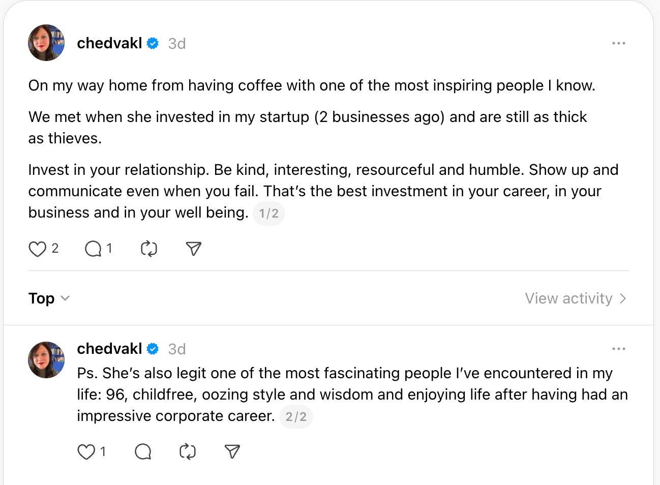Viewport: 660px width, 485px height.
Task: Collapse the Top filter chevron
Action: [66, 299]
